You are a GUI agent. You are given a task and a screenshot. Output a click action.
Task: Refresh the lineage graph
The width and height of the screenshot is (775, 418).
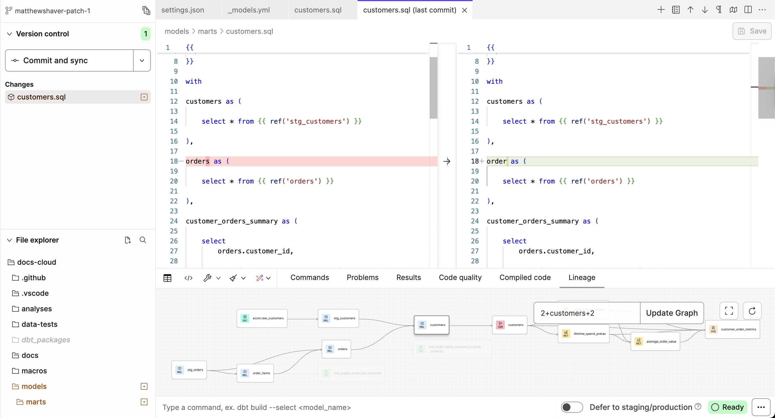(x=752, y=310)
